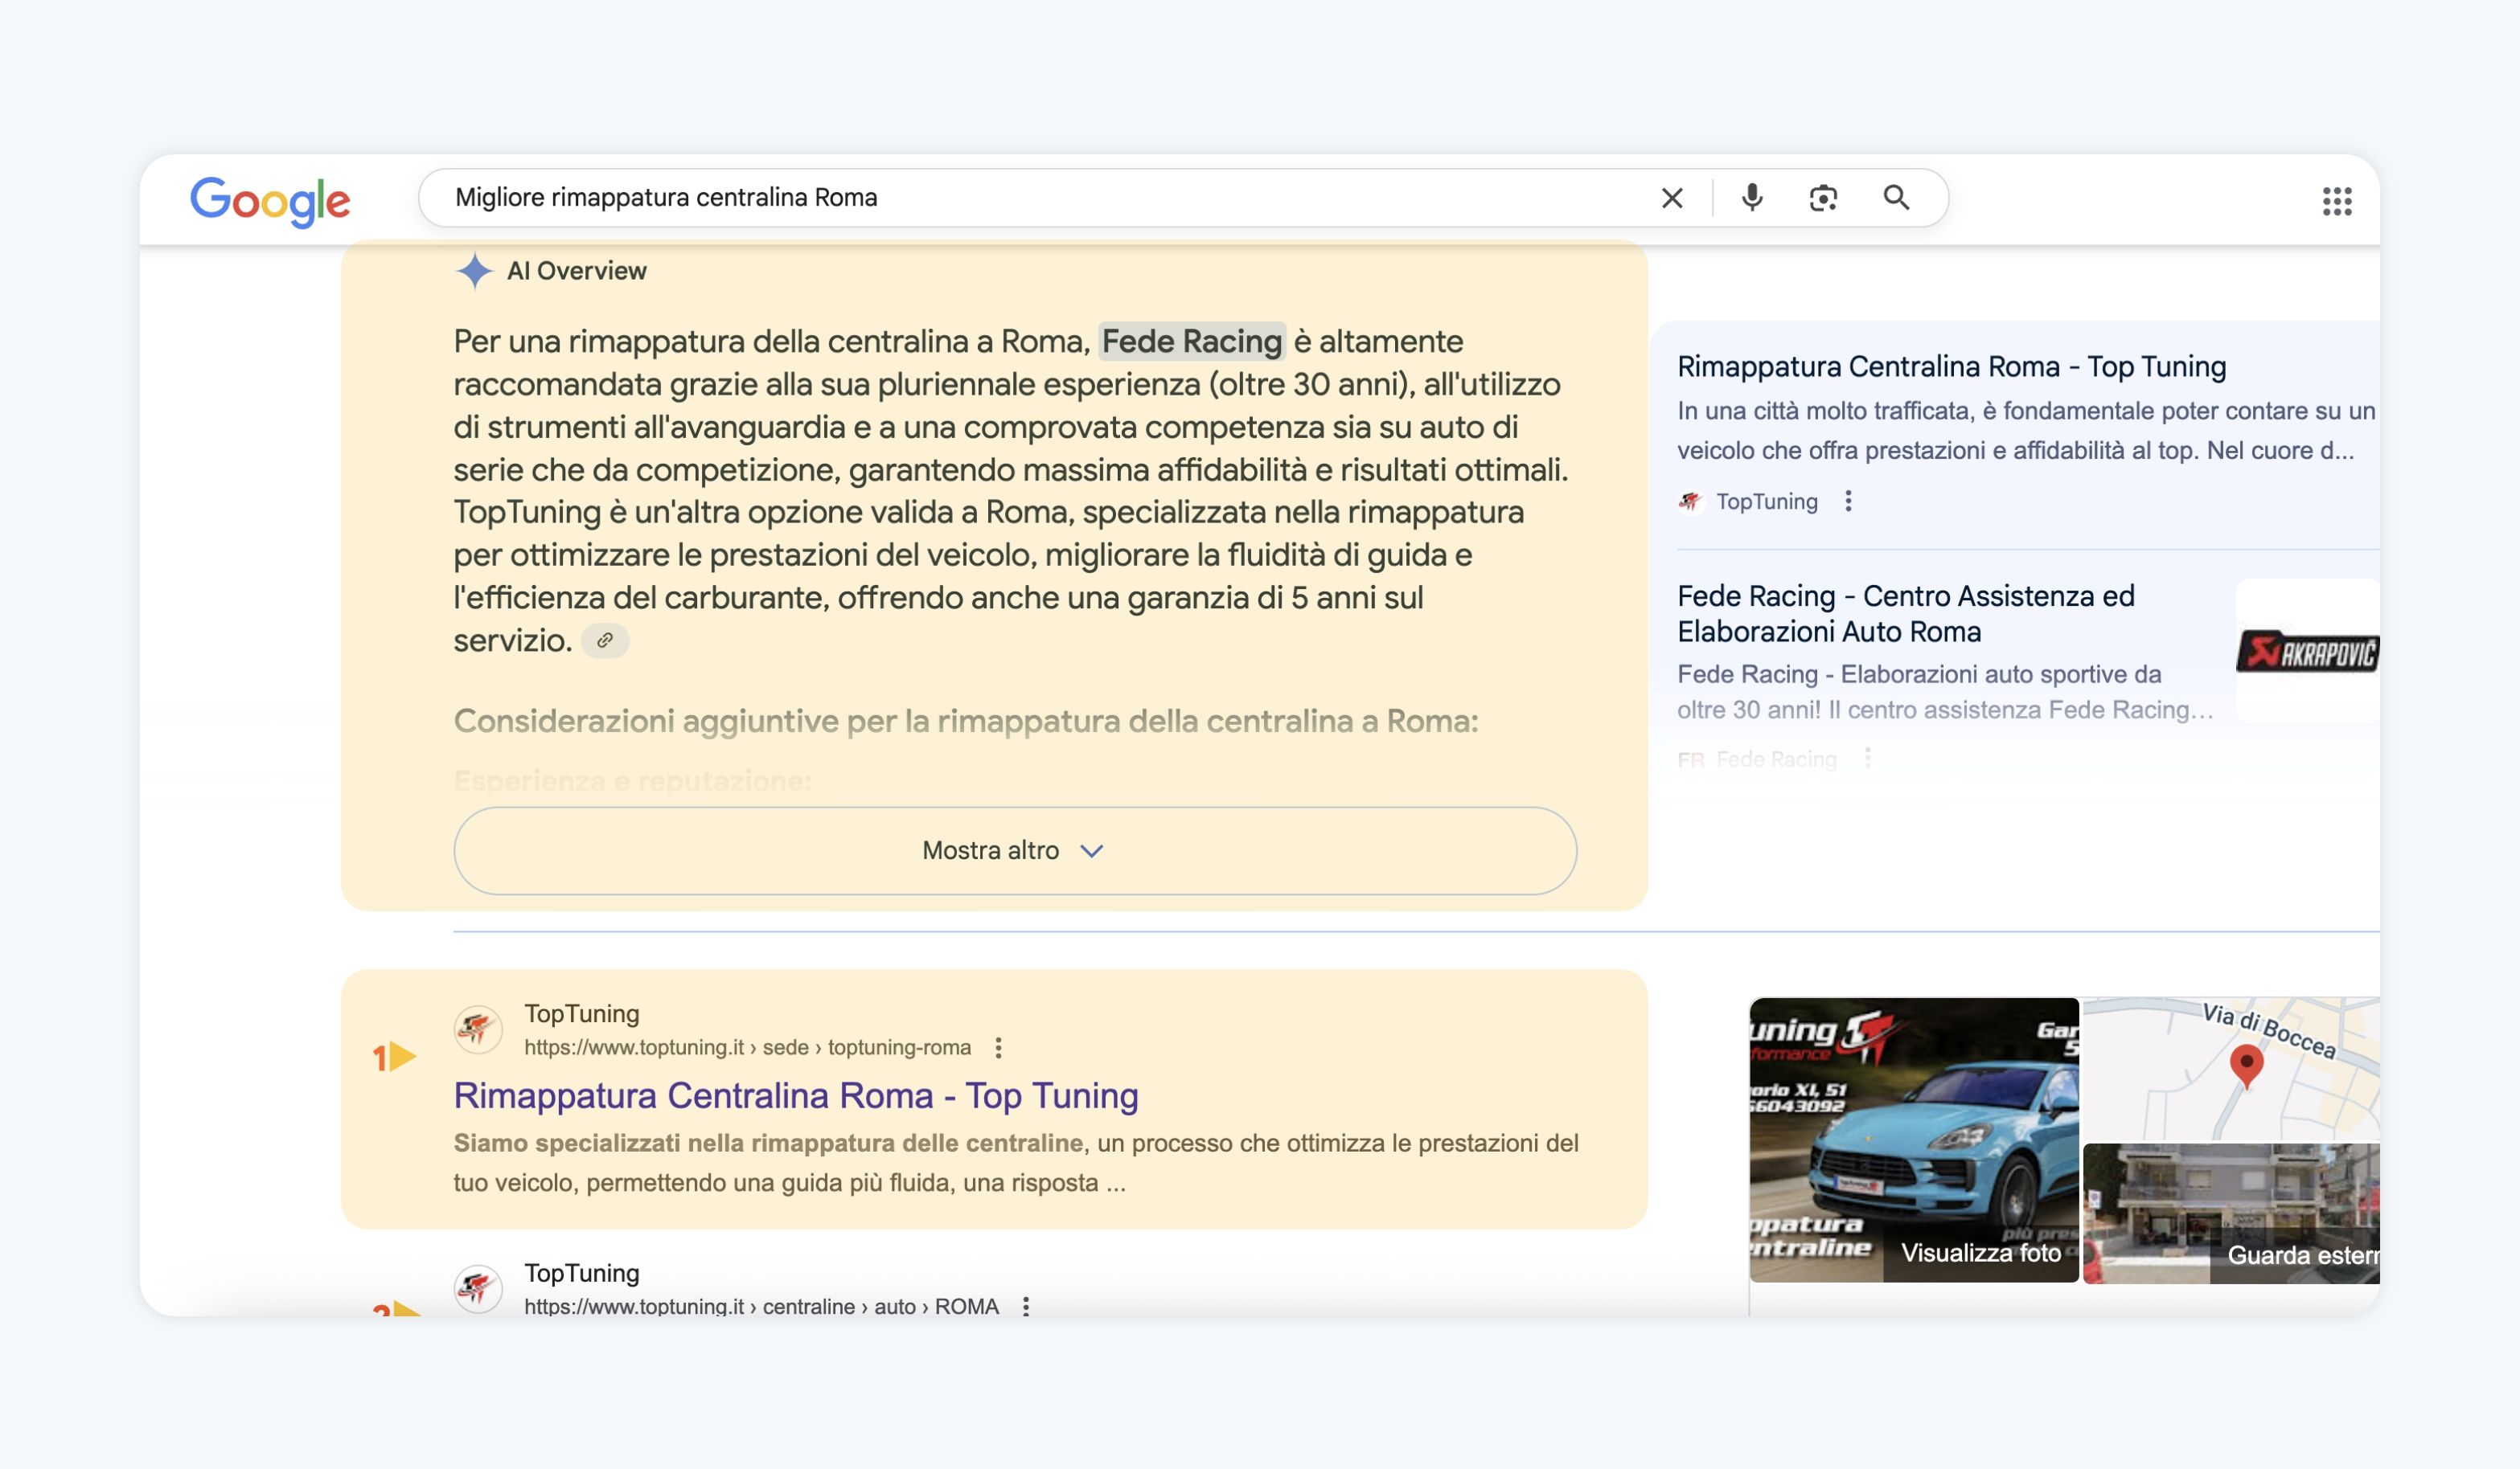Screen dimensions: 2520x1469
Task: Start voice search with microphone icon
Action: 1751,198
